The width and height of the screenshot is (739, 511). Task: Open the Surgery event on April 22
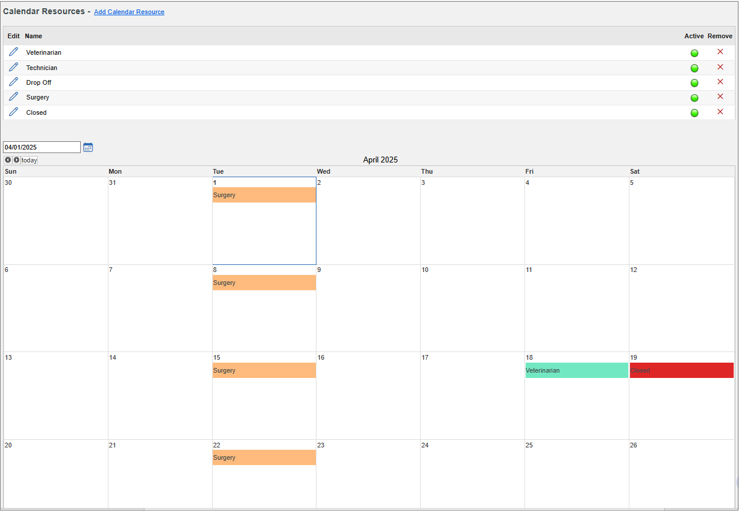click(264, 457)
